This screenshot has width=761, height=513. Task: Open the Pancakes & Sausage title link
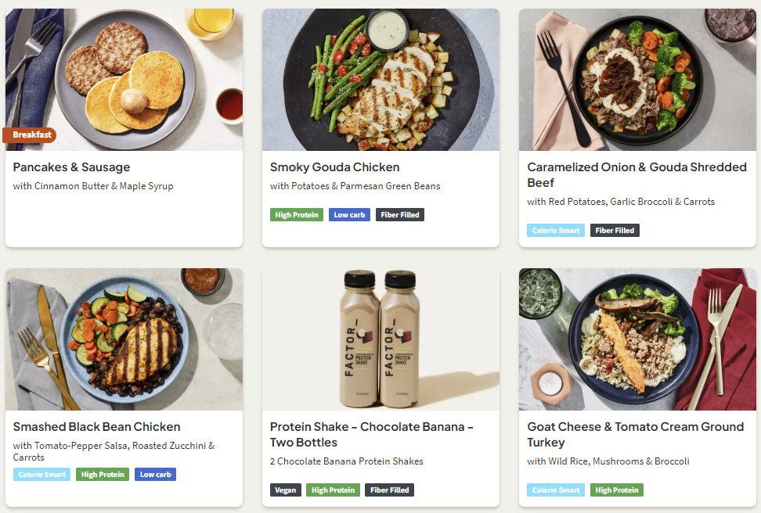click(72, 167)
